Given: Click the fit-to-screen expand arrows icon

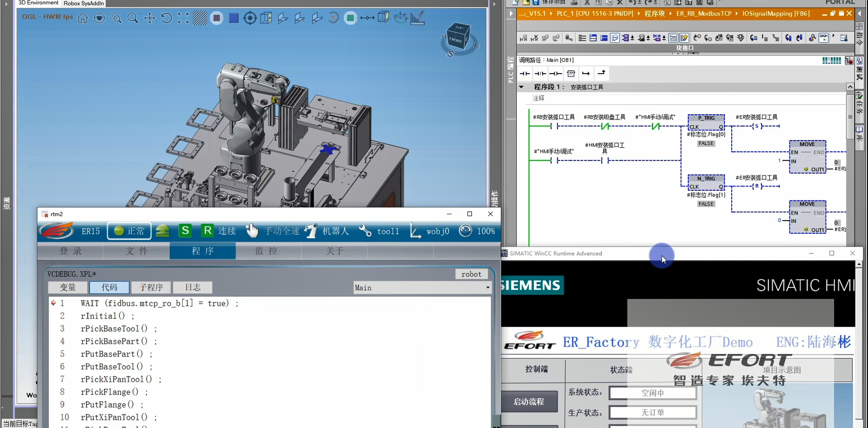Looking at the screenshot, I should (x=183, y=19).
